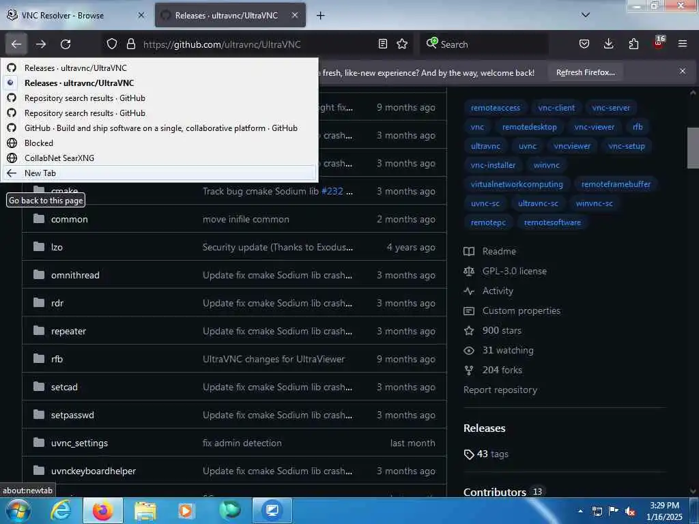Open the uvnckeyboardhelper folder

pyautogui.click(x=94, y=471)
